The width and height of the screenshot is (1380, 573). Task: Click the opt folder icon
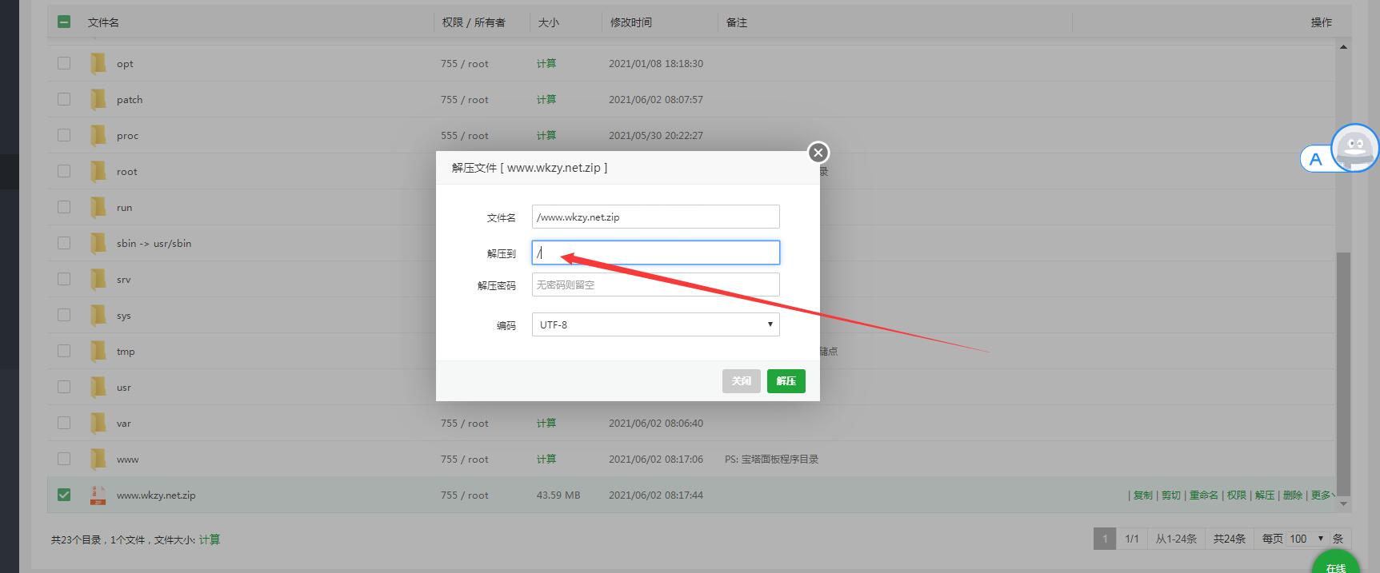point(98,63)
